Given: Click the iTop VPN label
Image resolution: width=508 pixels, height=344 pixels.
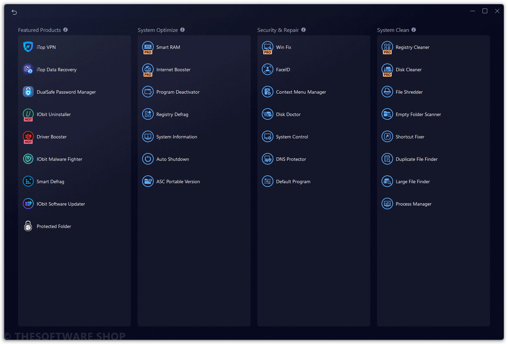Looking at the screenshot, I should [x=46, y=47].
